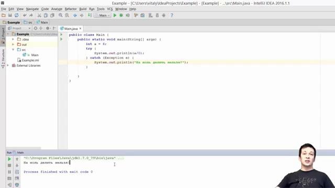Stop the process in the Run panel
Viewport: 335px width, 188px height.
click(9, 166)
